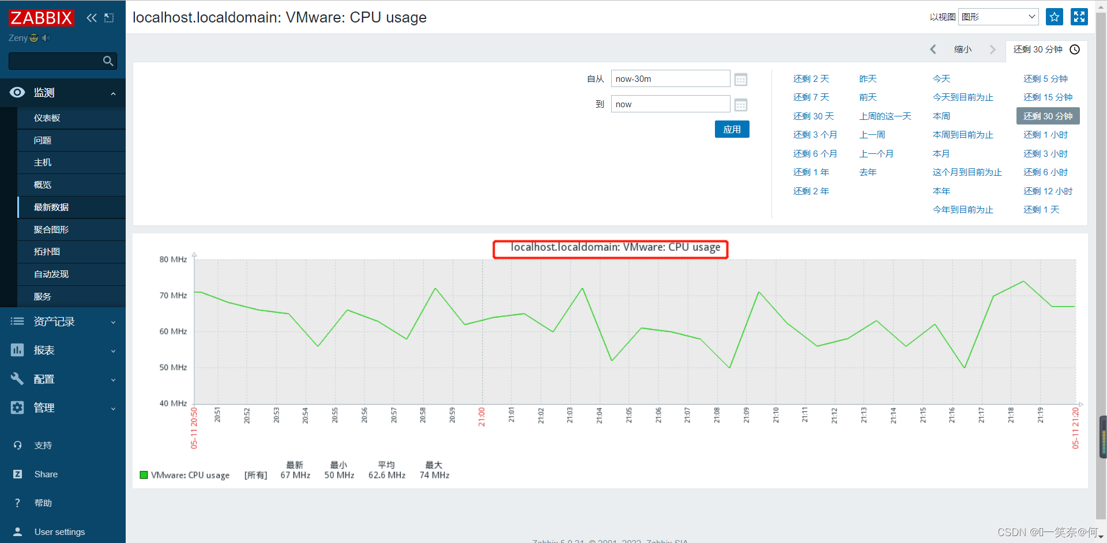Select the 昨天 preset

click(x=868, y=79)
